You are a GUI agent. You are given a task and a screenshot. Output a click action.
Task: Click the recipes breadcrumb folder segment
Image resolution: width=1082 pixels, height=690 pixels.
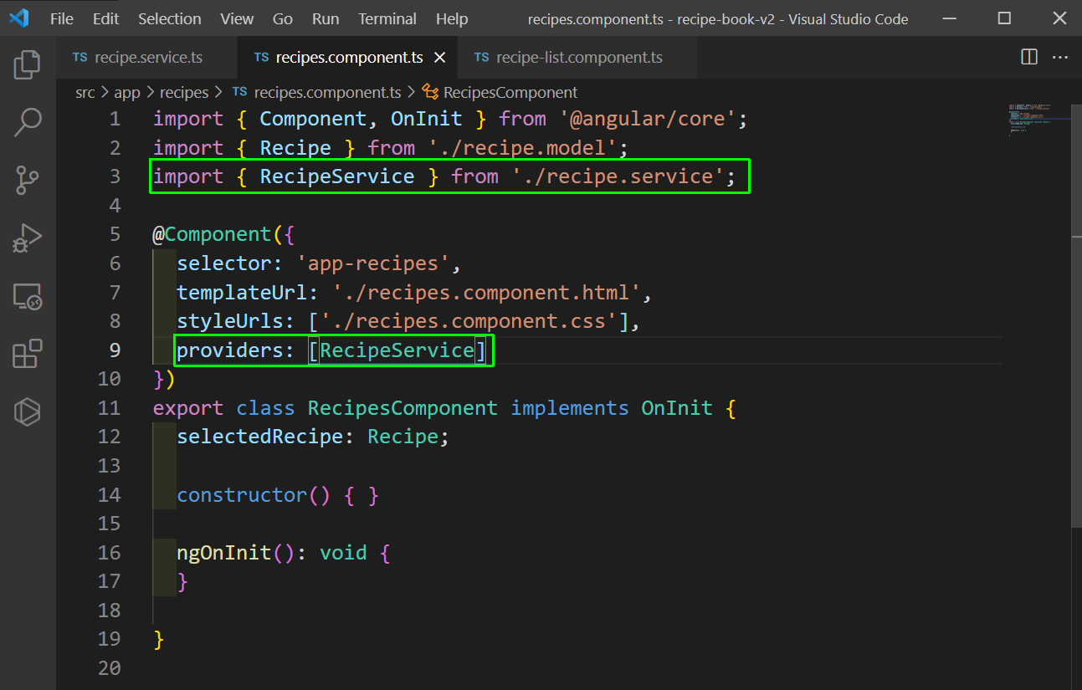tap(184, 92)
